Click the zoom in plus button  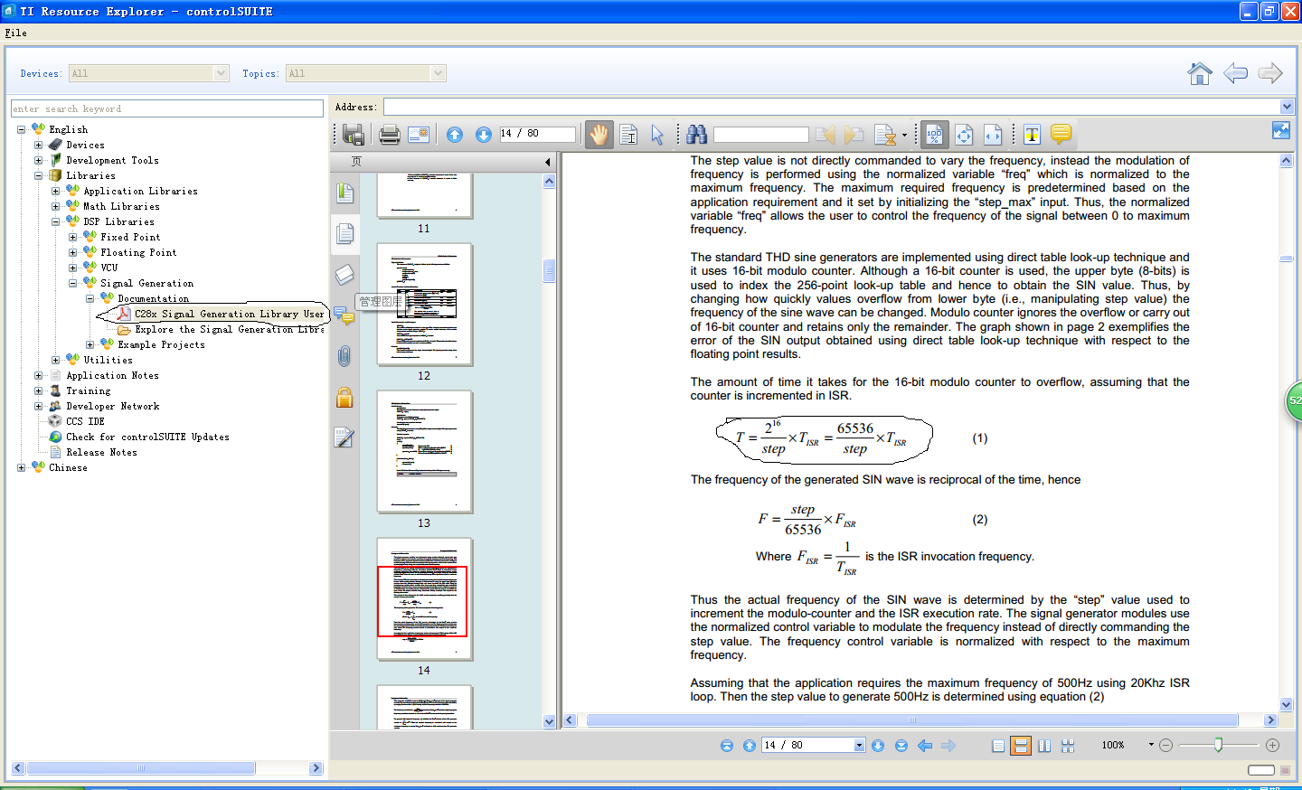1272,746
